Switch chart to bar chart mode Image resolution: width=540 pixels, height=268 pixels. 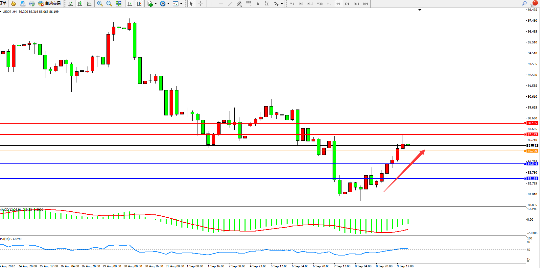pos(71,4)
